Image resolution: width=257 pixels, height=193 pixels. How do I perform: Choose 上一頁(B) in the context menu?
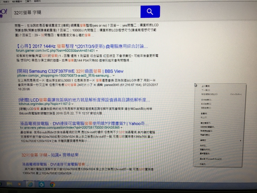[x=206, y=86]
